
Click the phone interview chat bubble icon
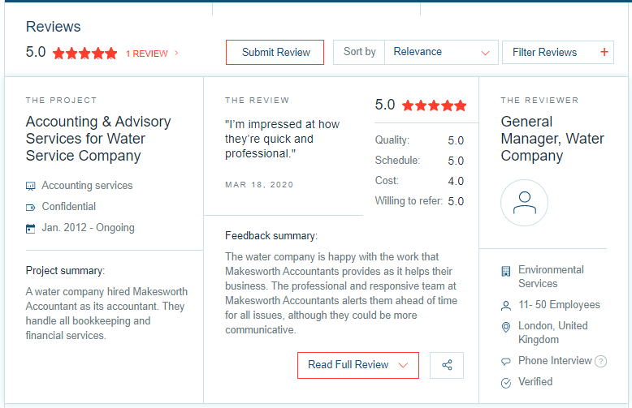coord(506,361)
